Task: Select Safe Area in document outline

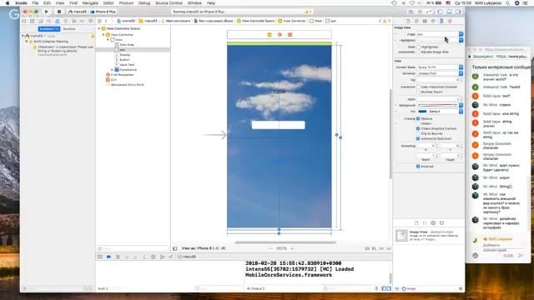Action: [x=127, y=44]
